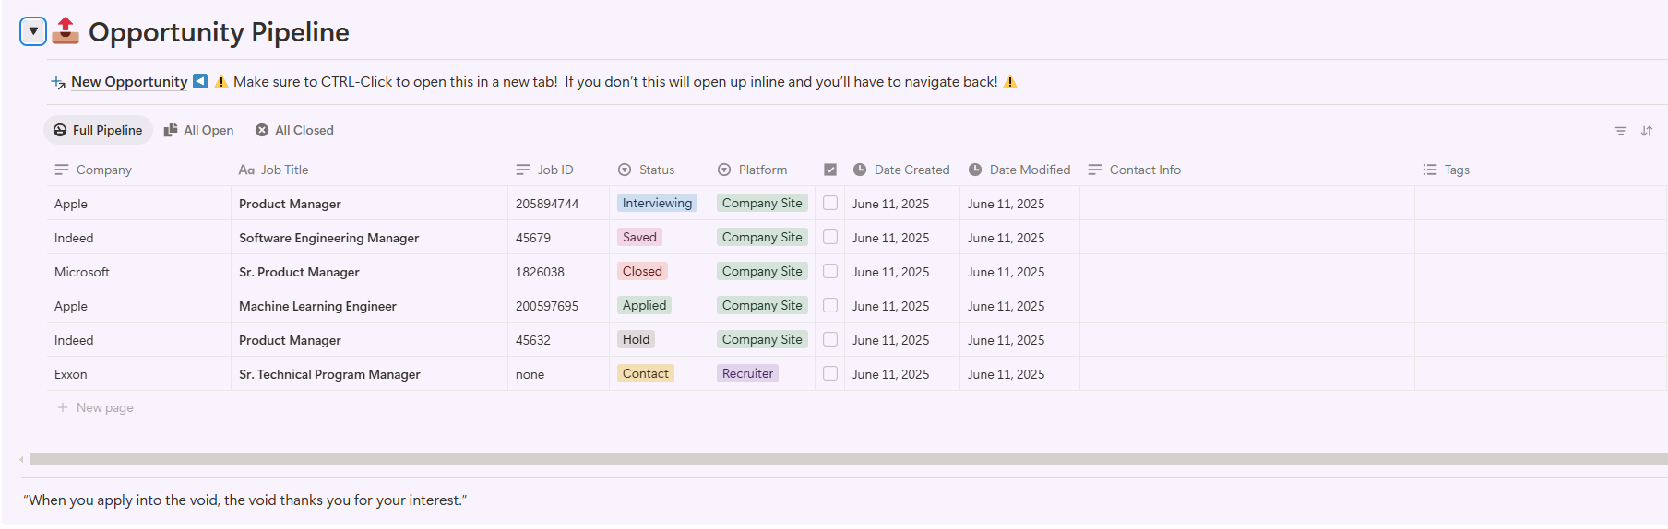Collapse the Opportunity Pipeline toggle arrow
This screenshot has width=1668, height=529.
coord(33,31)
